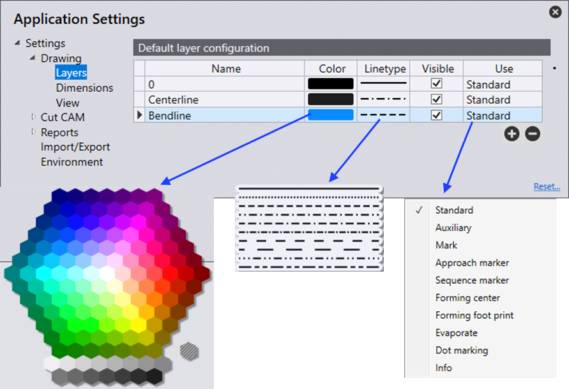The width and height of the screenshot is (569, 389).
Task: Open Import/Export settings in the tree
Action: tap(75, 147)
